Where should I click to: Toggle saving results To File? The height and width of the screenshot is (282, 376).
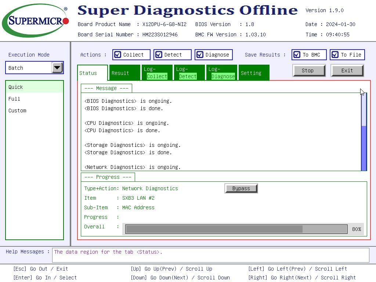tap(335, 54)
